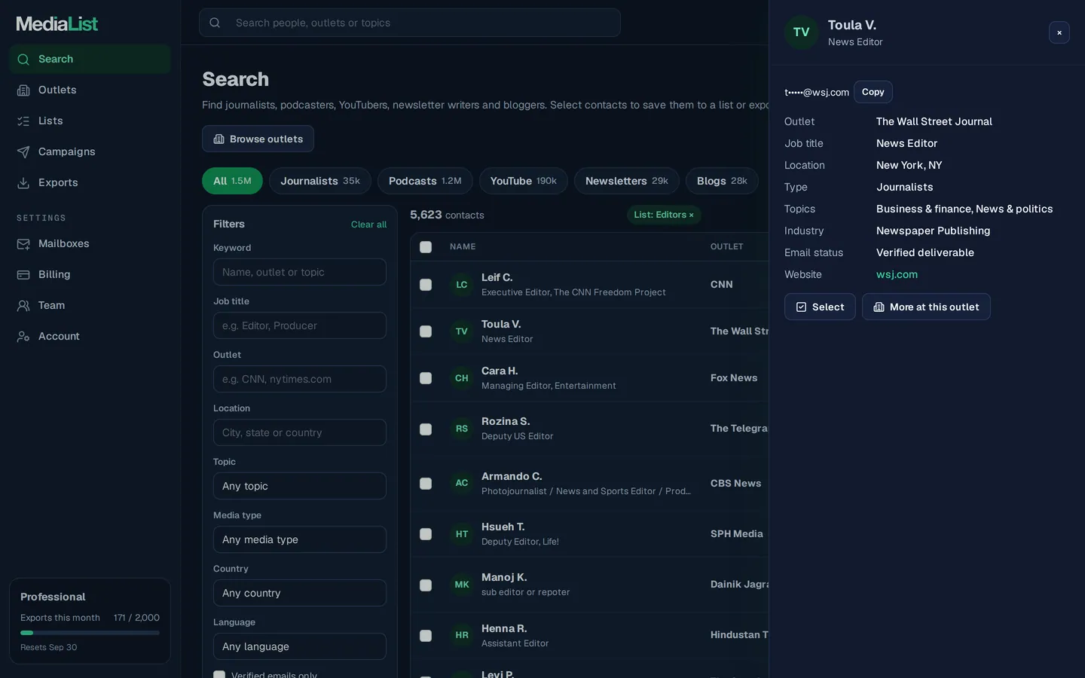Click the CH avatar for Cara H.

(x=462, y=378)
